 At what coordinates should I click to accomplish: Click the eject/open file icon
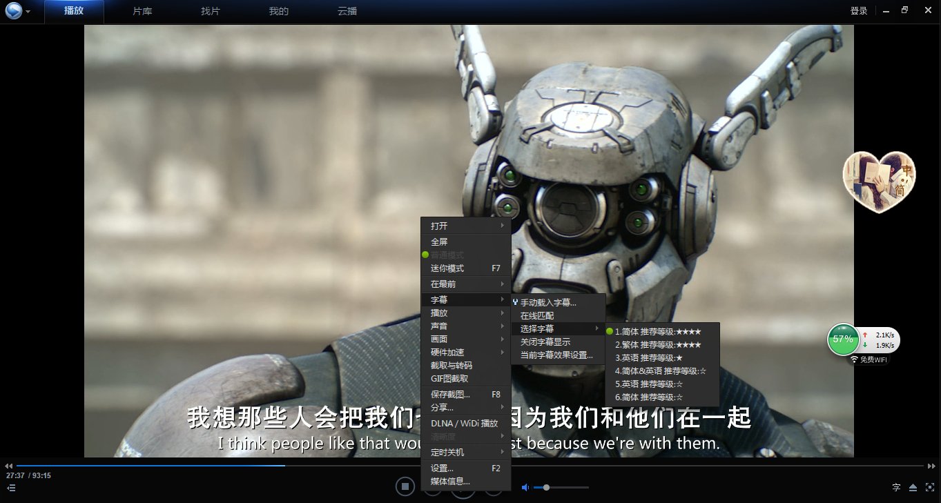[x=913, y=487]
